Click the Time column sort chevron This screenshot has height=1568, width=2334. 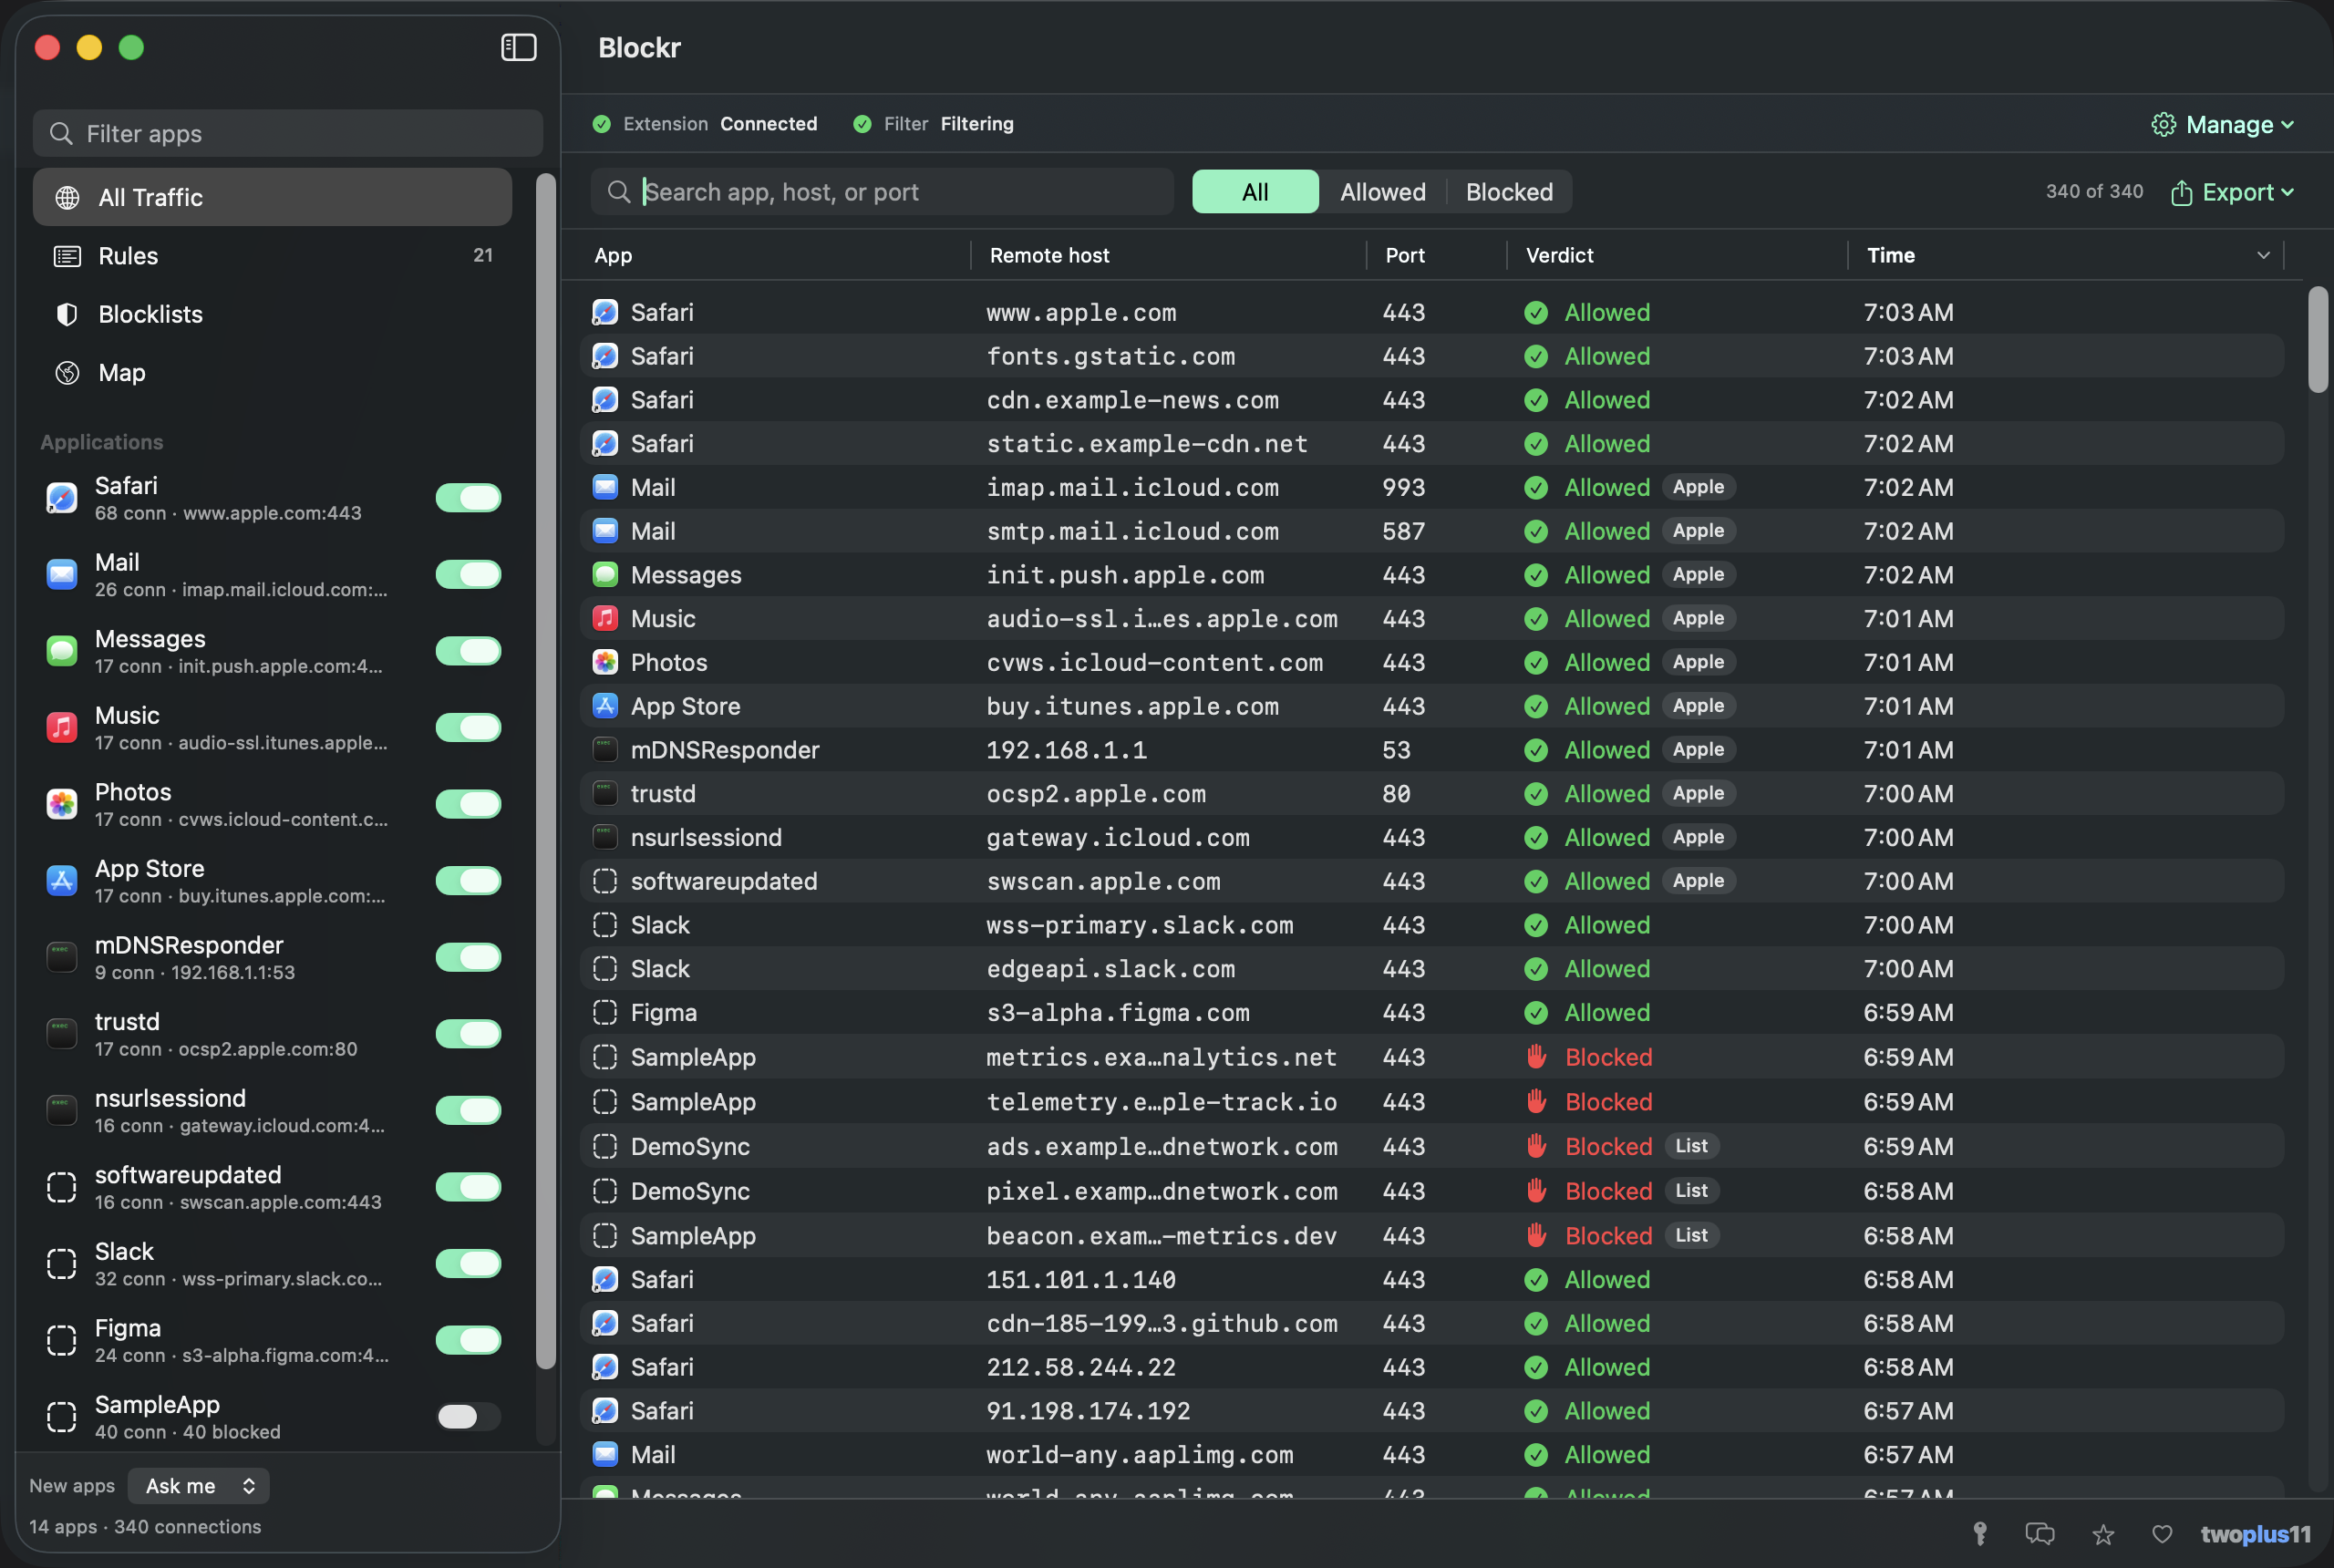point(2263,255)
